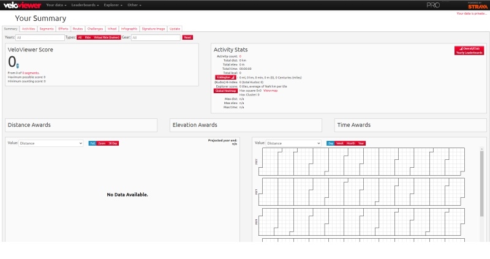The width and height of the screenshot is (490, 259).
Task: Click the 2022 calendar row label
Action: click(256, 162)
